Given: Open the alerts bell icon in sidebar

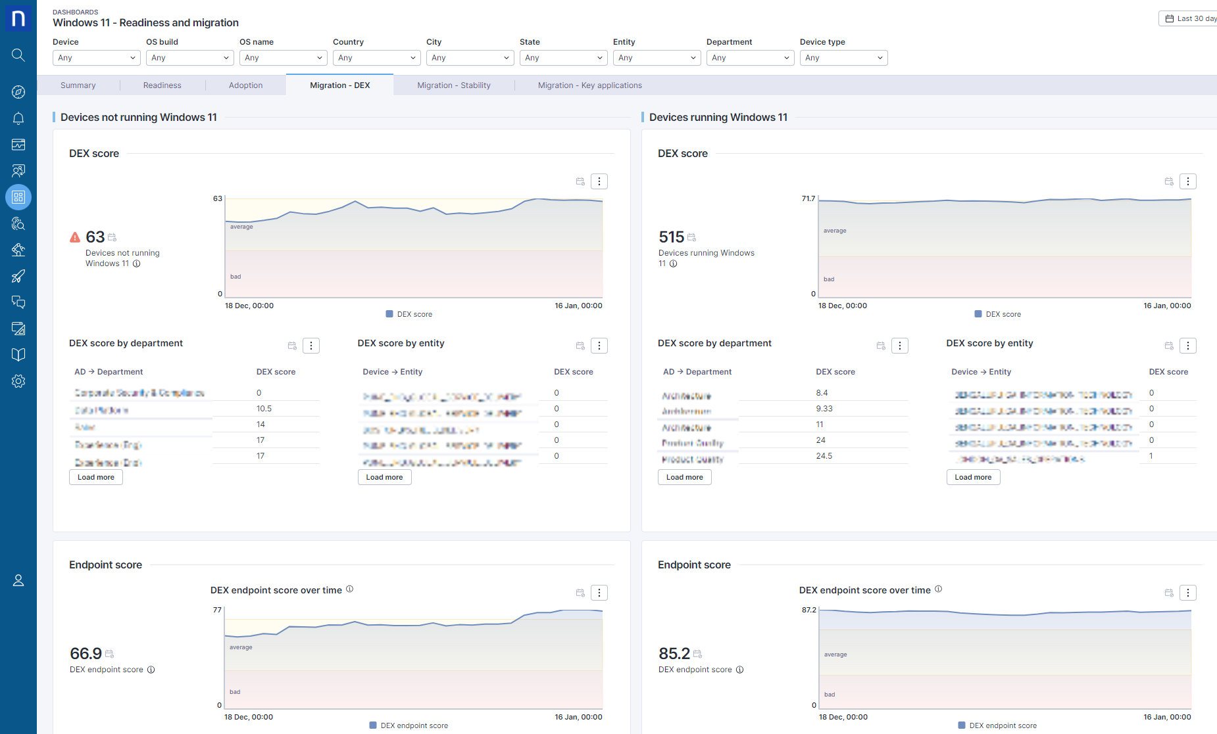Looking at the screenshot, I should pyautogui.click(x=18, y=118).
